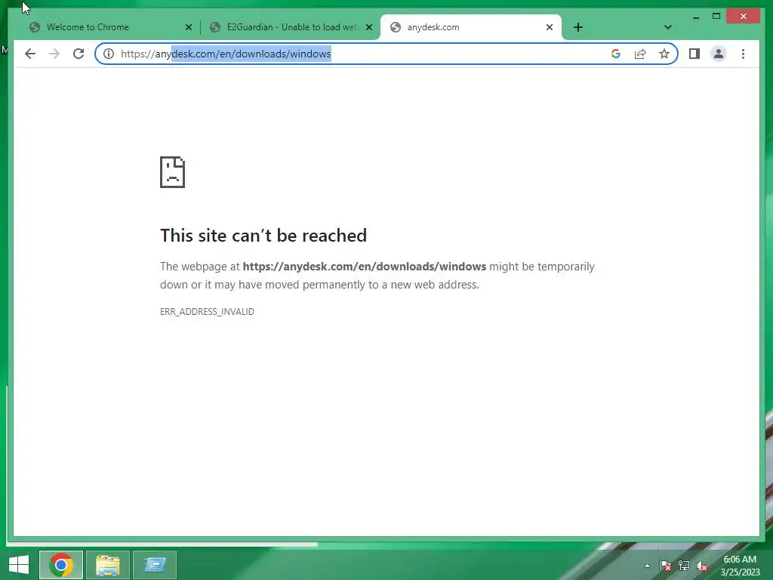This screenshot has height=580, width=773.
Task: Open the tab search dropdown arrow
Action: click(x=668, y=27)
